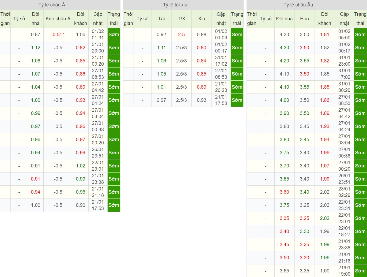Select the 01/02 01:31 update time
The height and width of the screenshot is (277, 367).
(x=98, y=35)
